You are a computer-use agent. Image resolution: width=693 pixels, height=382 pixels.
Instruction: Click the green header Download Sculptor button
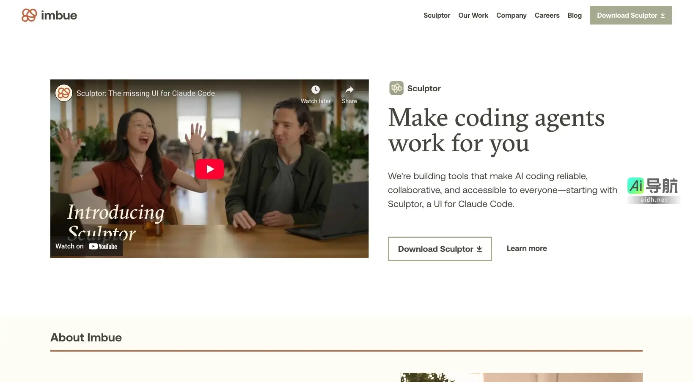630,15
